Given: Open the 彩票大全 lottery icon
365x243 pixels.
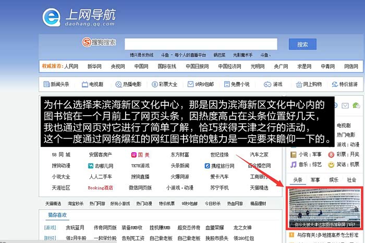Looking at the screenshot, I should click(154, 84).
